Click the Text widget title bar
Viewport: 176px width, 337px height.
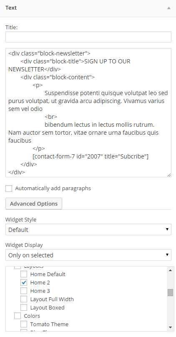tap(88, 8)
